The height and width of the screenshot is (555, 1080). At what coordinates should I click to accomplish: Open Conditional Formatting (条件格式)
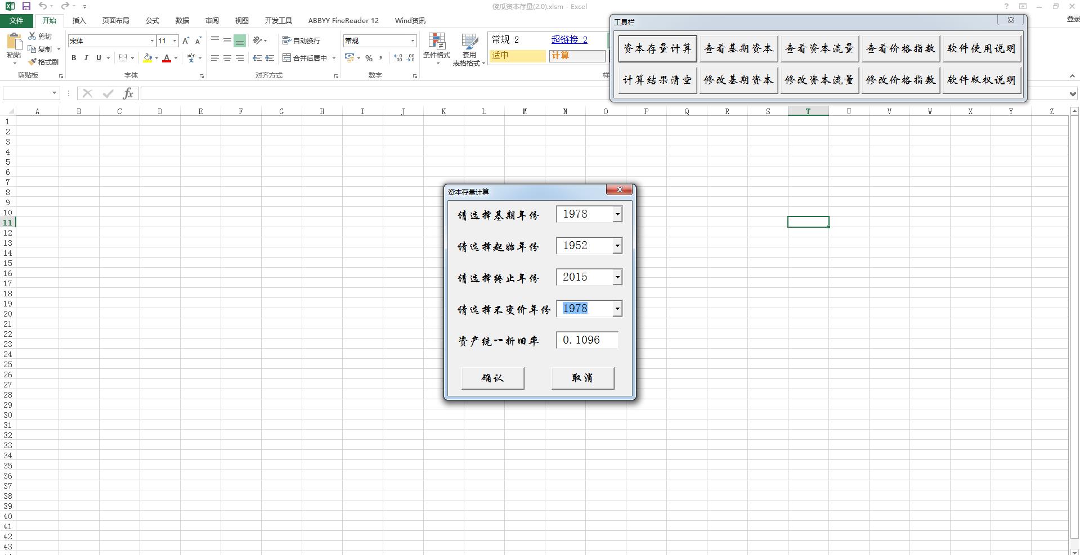click(x=437, y=48)
